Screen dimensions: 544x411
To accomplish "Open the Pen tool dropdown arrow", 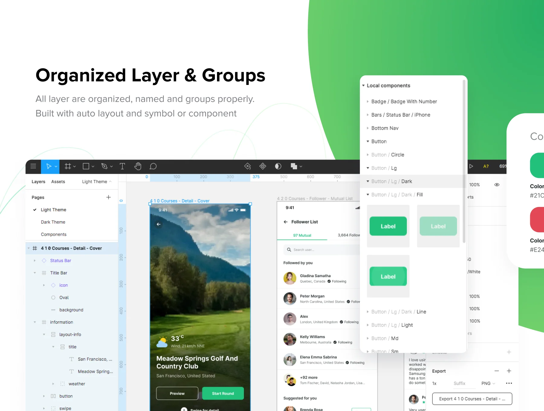I will [112, 167].
